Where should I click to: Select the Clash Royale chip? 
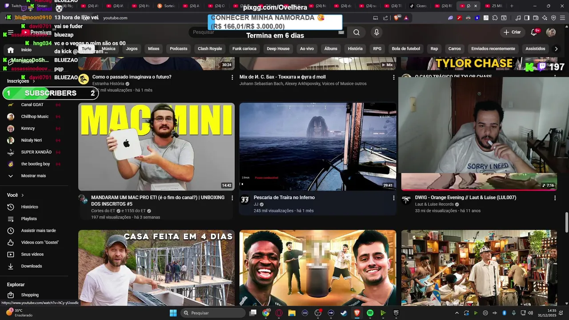click(x=210, y=49)
